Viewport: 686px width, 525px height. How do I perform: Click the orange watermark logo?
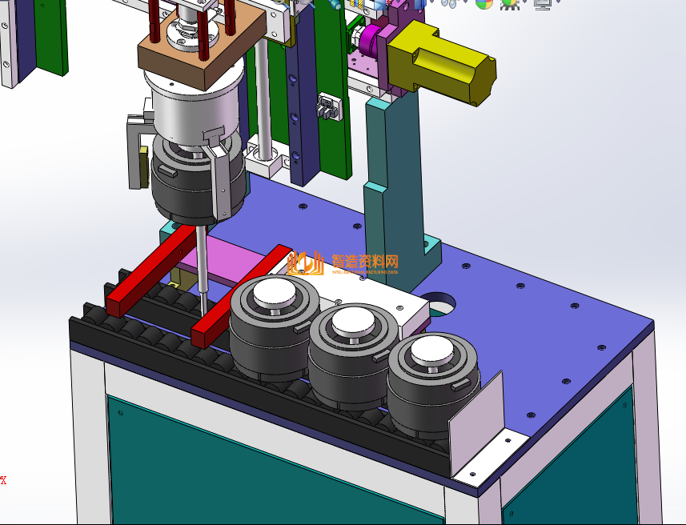coord(303,262)
